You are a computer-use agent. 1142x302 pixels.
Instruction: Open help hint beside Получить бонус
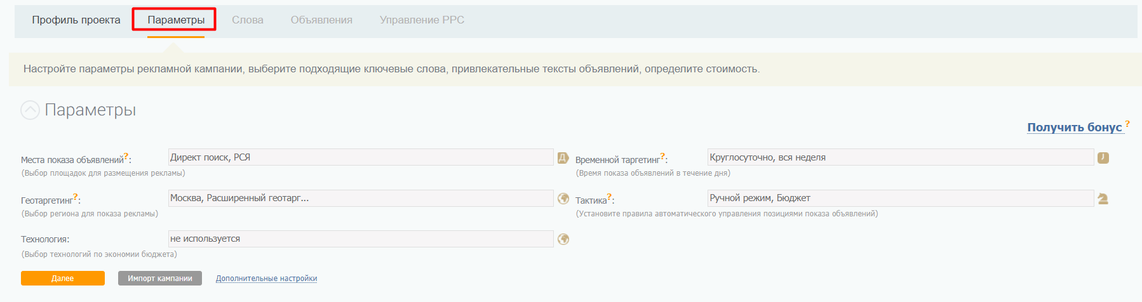coord(1127,124)
